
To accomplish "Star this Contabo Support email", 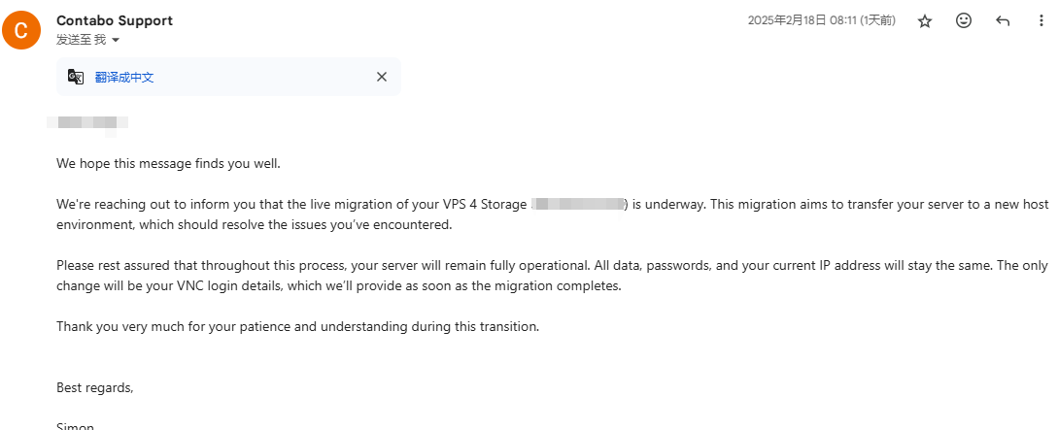I will pyautogui.click(x=925, y=20).
